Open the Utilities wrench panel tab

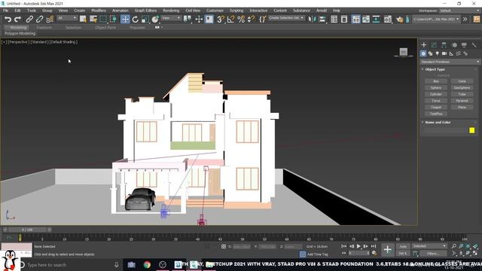pyautogui.click(x=474, y=45)
